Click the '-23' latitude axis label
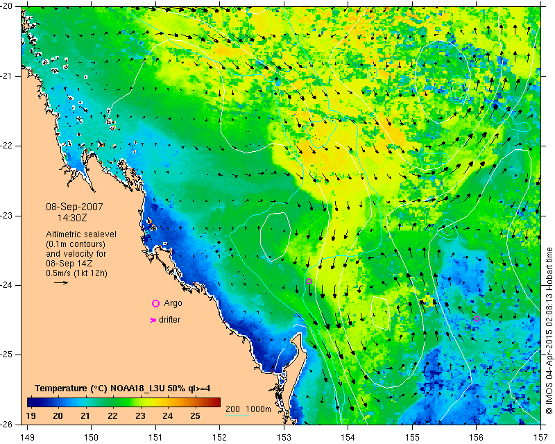 click(7, 216)
